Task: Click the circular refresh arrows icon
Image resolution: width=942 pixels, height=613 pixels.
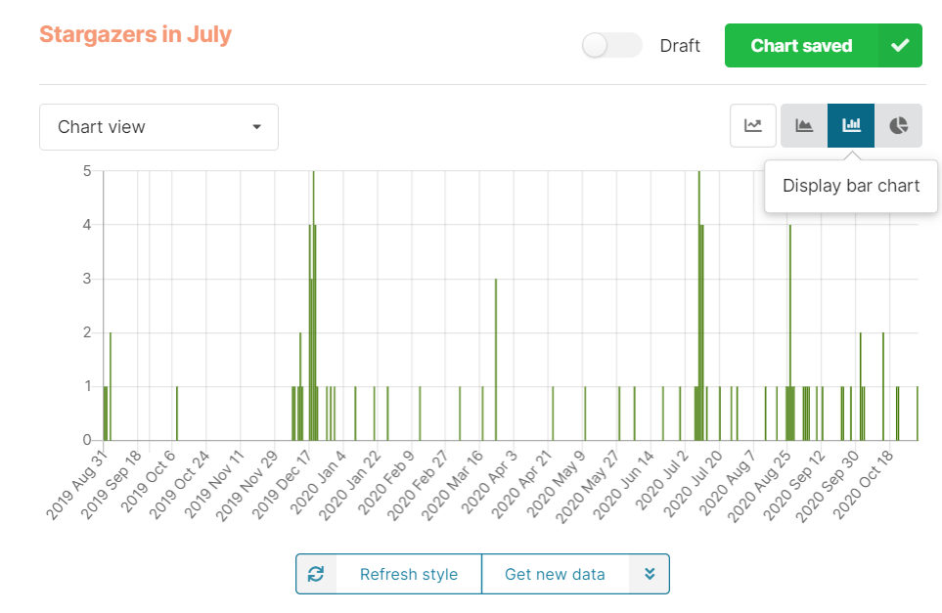Action: (316, 574)
